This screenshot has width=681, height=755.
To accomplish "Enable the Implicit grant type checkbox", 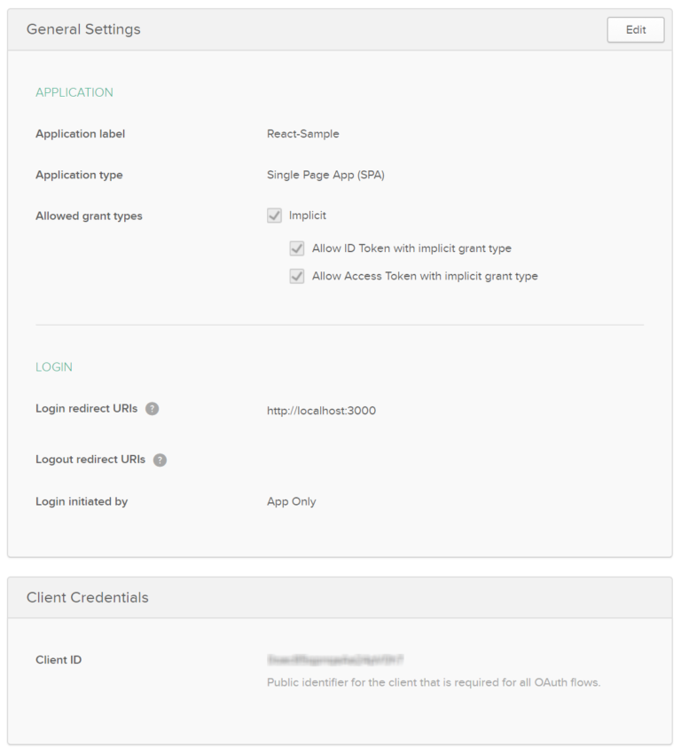I will pyautogui.click(x=274, y=215).
